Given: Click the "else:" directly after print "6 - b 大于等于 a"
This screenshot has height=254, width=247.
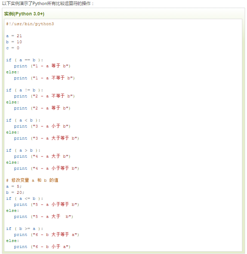Looking at the screenshot, I should 12,241.
